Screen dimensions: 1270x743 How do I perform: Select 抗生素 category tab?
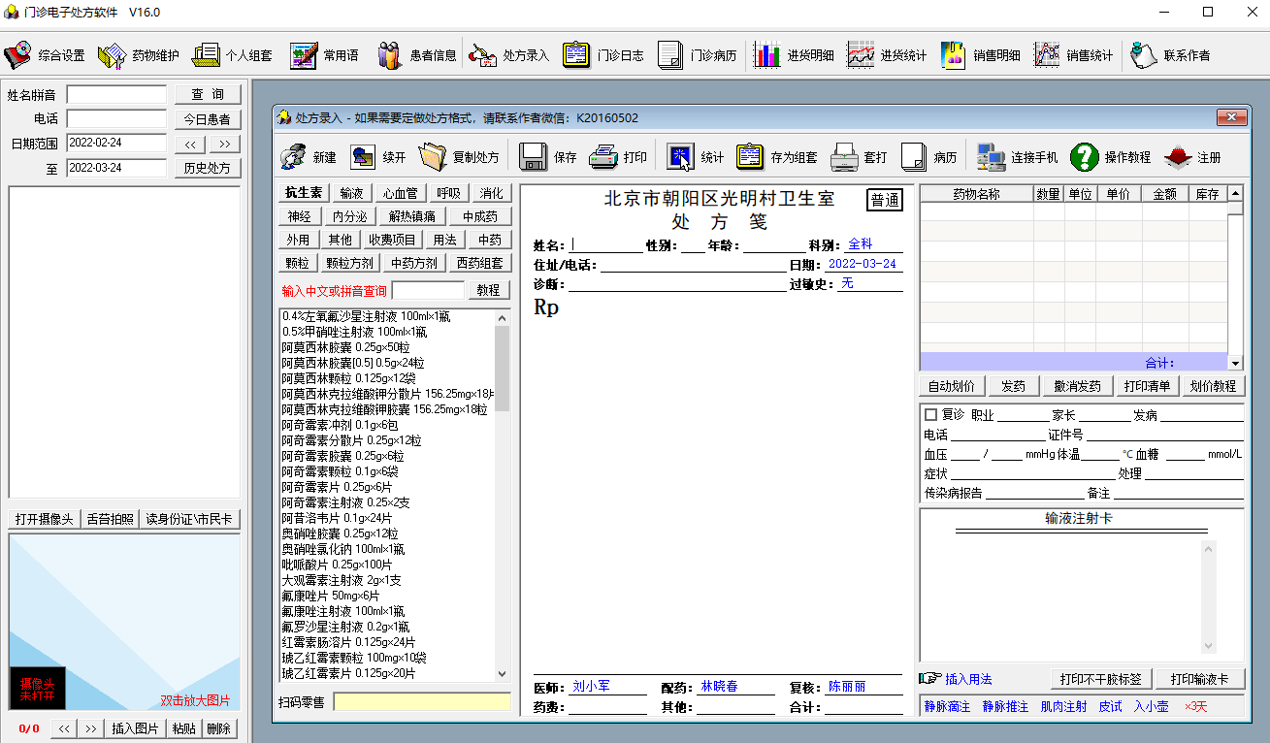(x=303, y=193)
